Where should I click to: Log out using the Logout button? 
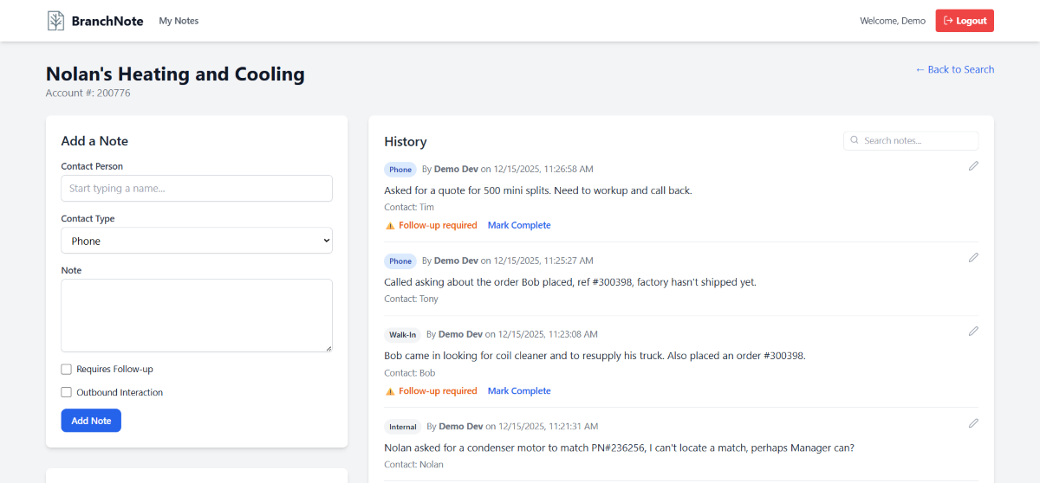click(x=965, y=21)
